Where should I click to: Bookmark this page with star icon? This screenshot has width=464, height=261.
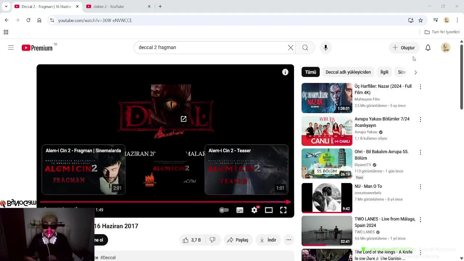point(420,20)
